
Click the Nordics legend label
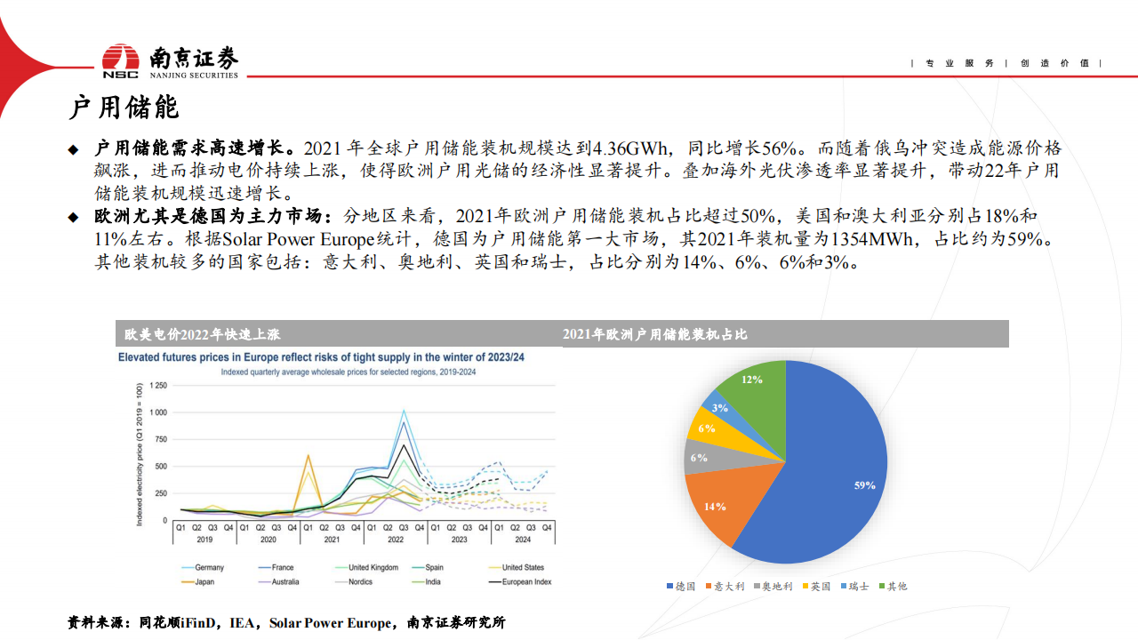361,581
